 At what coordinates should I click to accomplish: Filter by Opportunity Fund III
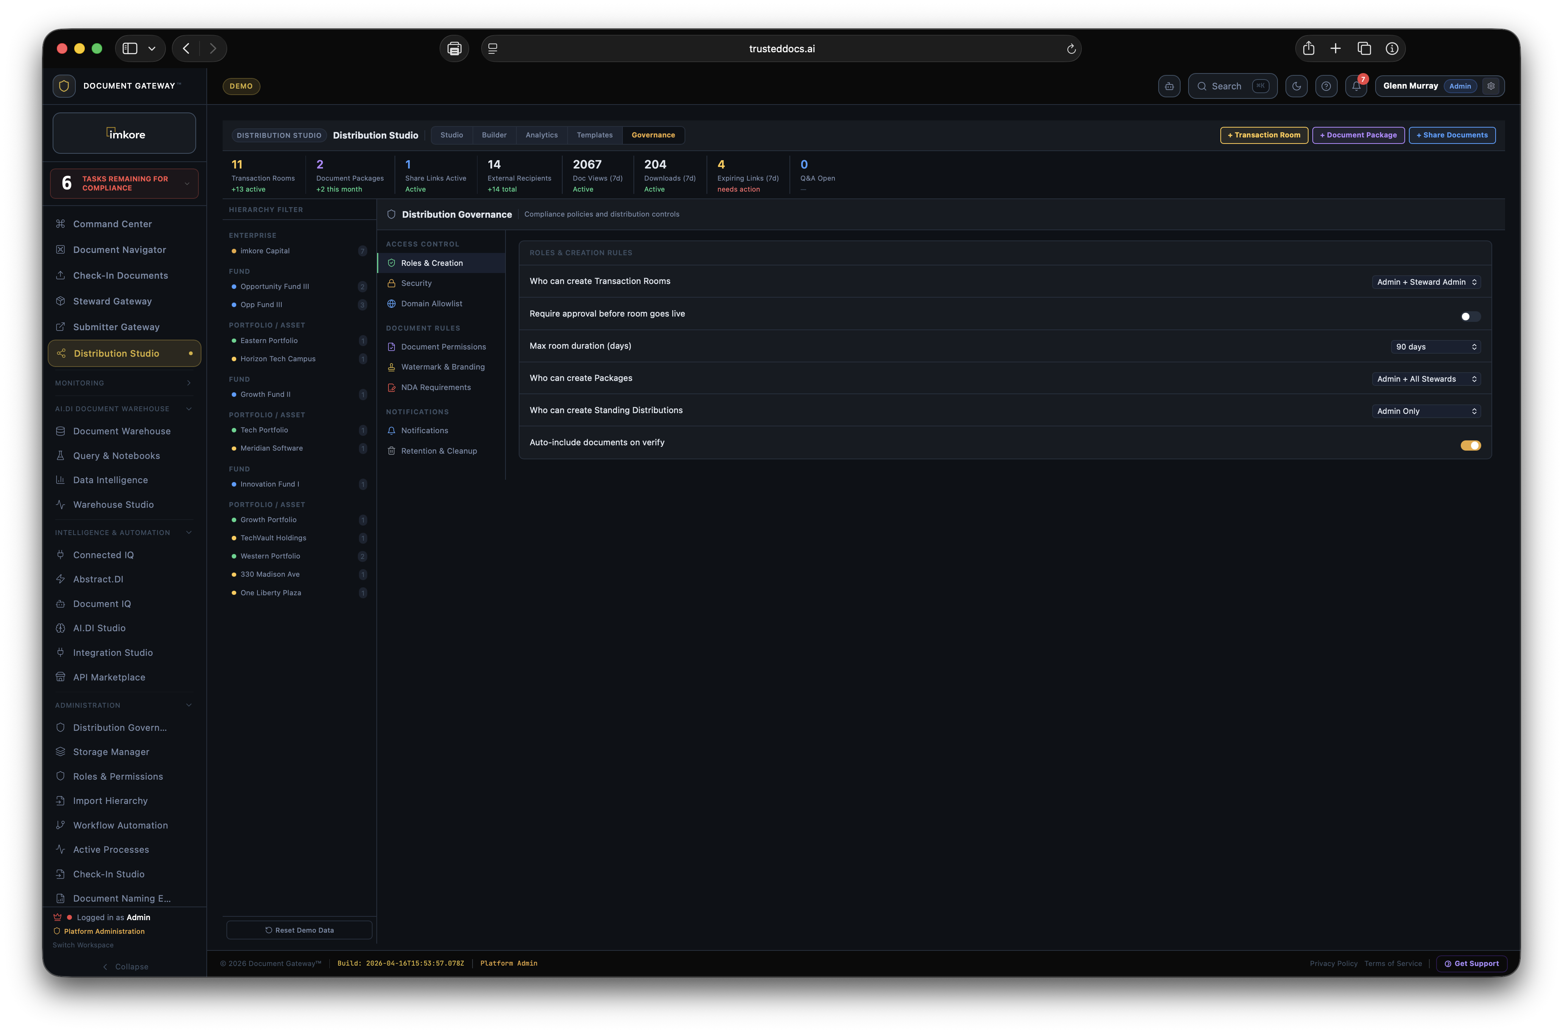[298, 287]
